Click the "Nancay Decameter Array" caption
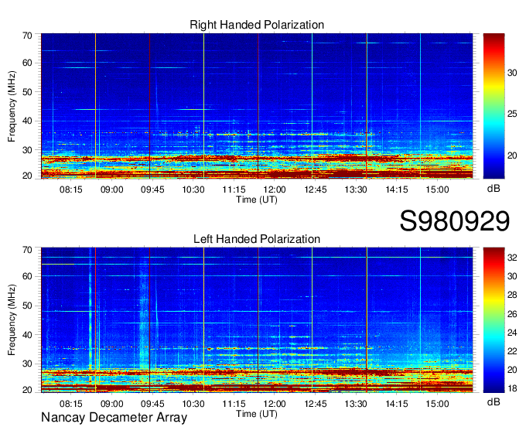This screenshot has width=526, height=427. click(x=114, y=417)
